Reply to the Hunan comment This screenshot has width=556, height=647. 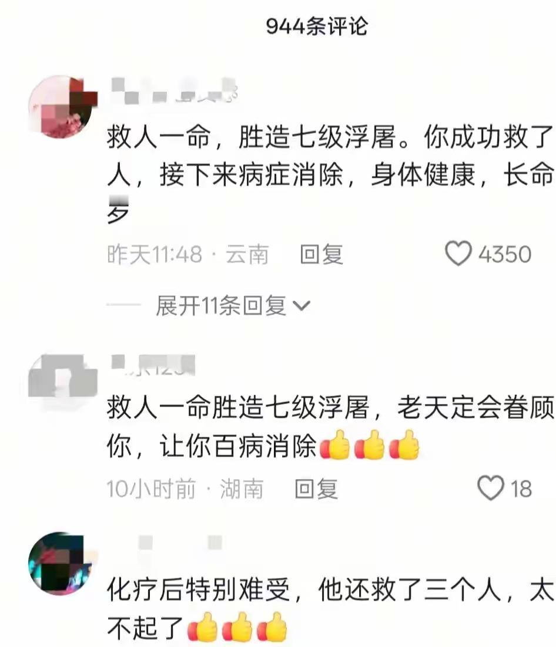click(x=316, y=488)
